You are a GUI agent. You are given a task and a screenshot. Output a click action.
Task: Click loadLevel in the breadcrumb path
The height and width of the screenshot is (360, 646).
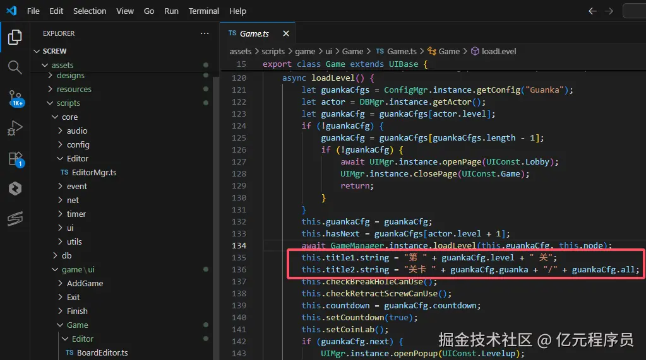click(498, 51)
